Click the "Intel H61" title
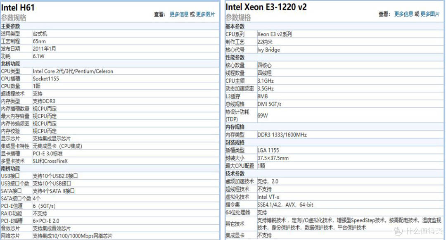446x240 pixels. (18, 7)
